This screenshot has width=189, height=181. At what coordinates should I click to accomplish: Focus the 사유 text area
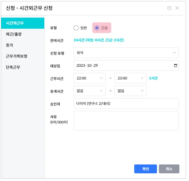click(x=126, y=120)
